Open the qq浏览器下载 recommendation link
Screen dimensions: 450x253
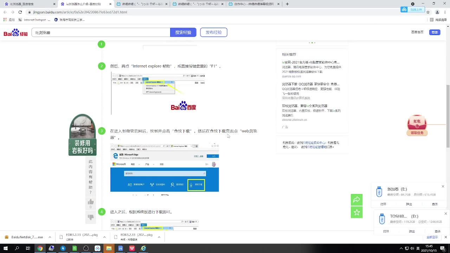311,84
